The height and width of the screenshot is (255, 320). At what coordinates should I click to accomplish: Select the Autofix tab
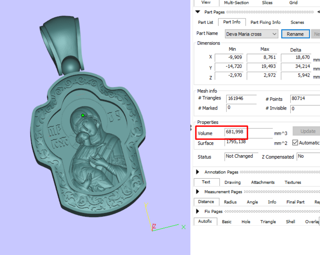click(x=205, y=221)
